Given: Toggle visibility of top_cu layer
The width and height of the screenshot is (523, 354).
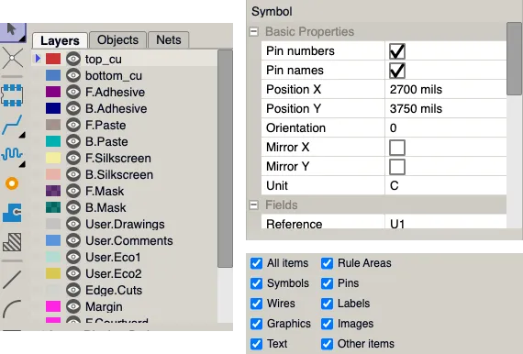Looking at the screenshot, I should pos(73,59).
